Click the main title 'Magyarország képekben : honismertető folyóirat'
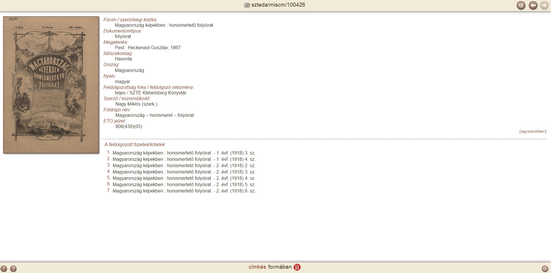Screen dimensions: 551x273 pyautogui.click(x=164, y=25)
